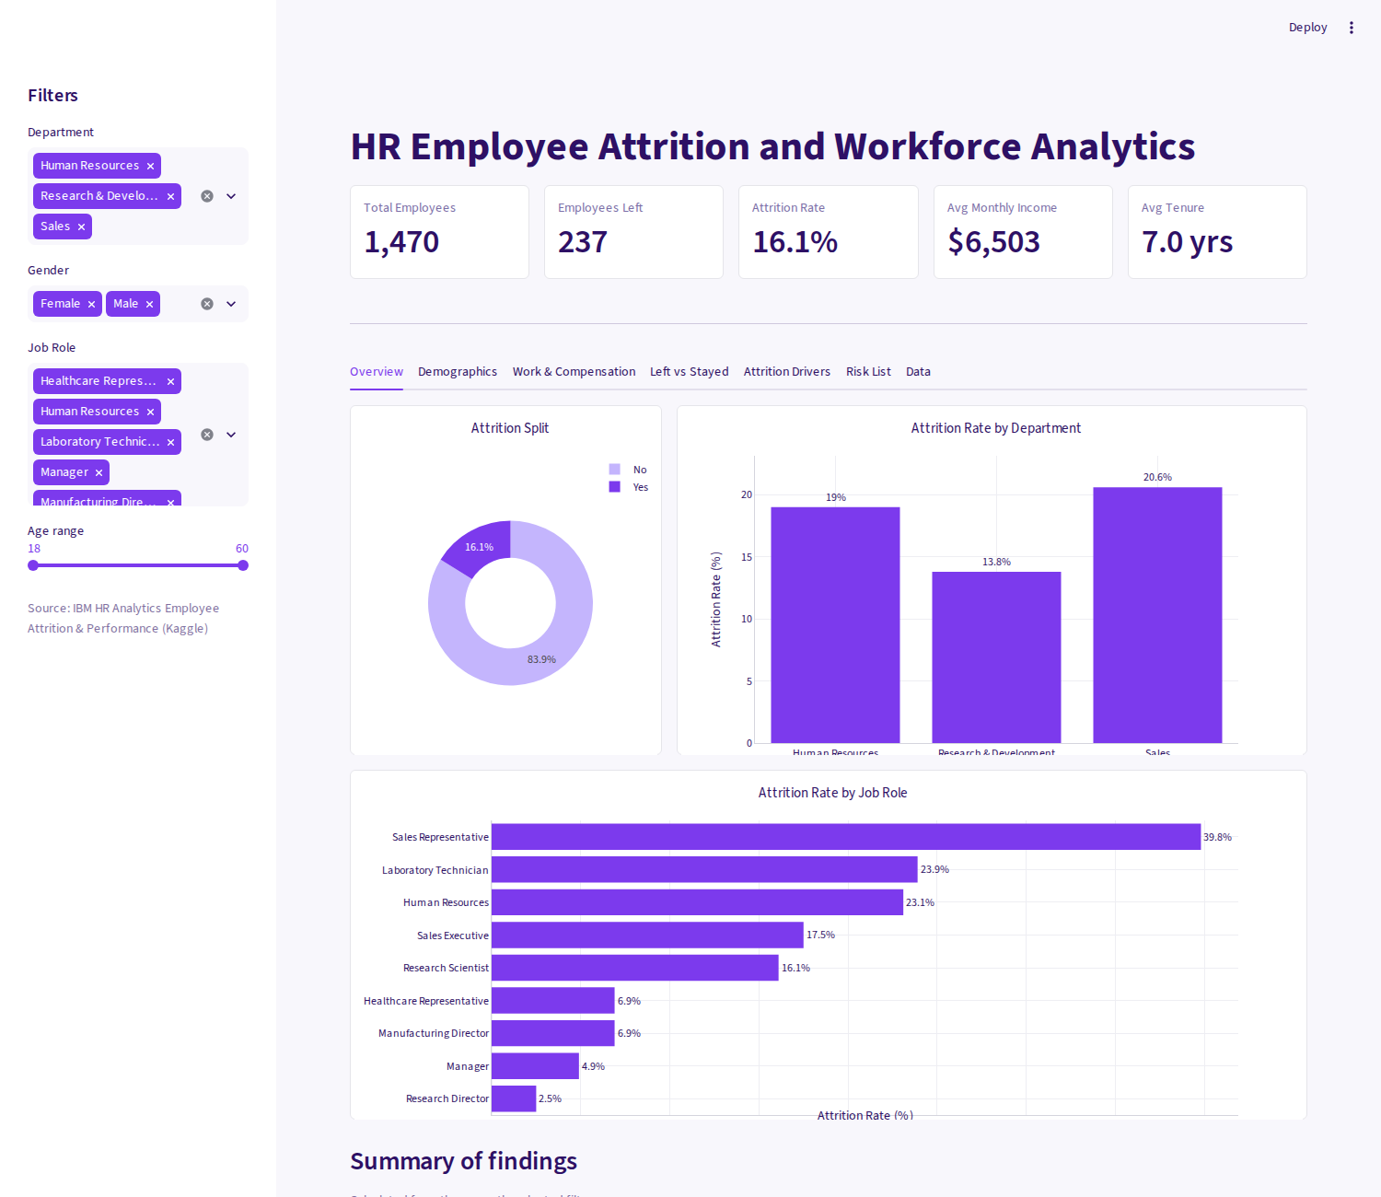Select the Human Resources department bar
Image resolution: width=1381 pixels, height=1197 pixels.
[835, 625]
